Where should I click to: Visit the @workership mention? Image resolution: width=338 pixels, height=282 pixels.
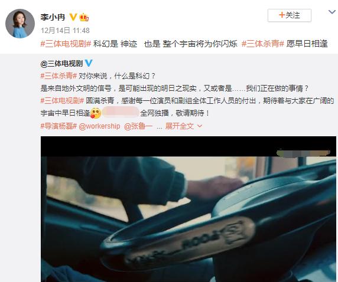click(x=99, y=126)
